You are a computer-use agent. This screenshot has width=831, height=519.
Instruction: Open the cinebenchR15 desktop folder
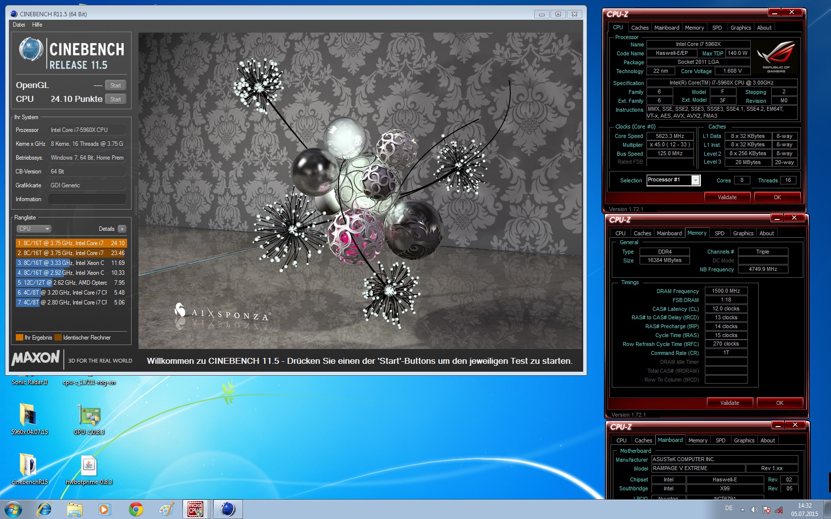coord(30,468)
